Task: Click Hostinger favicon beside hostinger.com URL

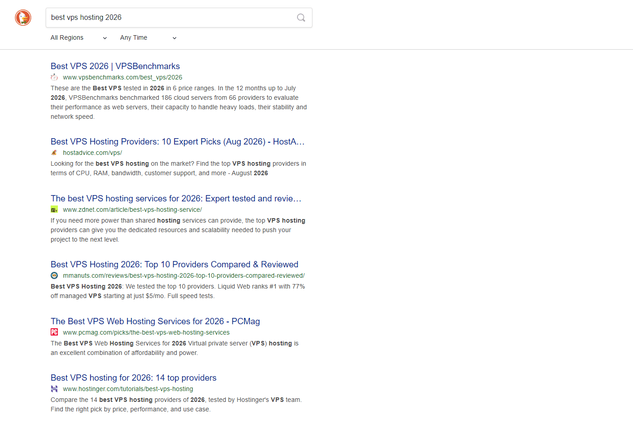Action: 54,389
